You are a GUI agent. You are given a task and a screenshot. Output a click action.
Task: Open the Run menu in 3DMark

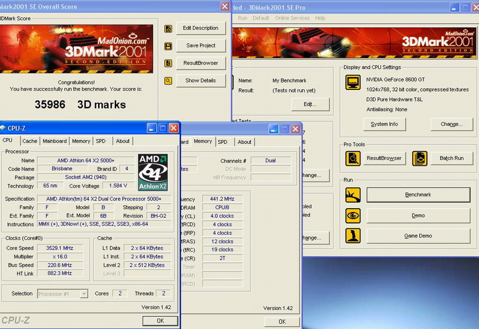click(x=242, y=18)
